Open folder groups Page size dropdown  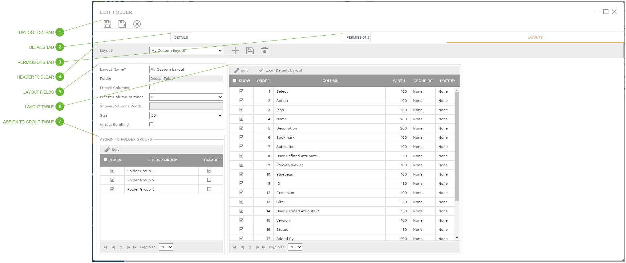coord(166,247)
